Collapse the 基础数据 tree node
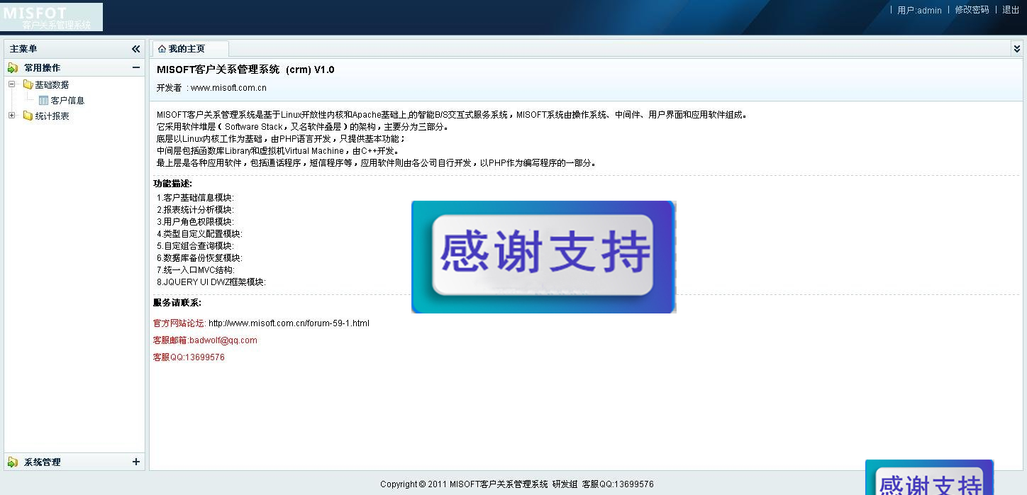 [x=11, y=84]
